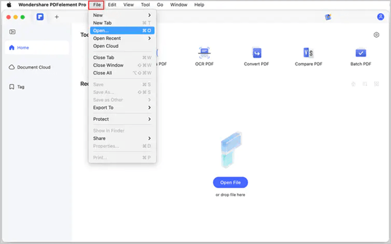Launch the Convert PDF tool
The height and width of the screenshot is (244, 391).
pos(257,56)
